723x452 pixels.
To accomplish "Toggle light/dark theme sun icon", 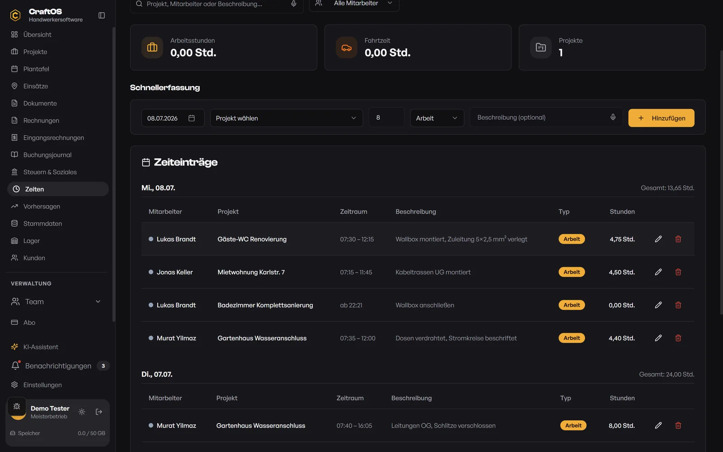I will point(82,412).
